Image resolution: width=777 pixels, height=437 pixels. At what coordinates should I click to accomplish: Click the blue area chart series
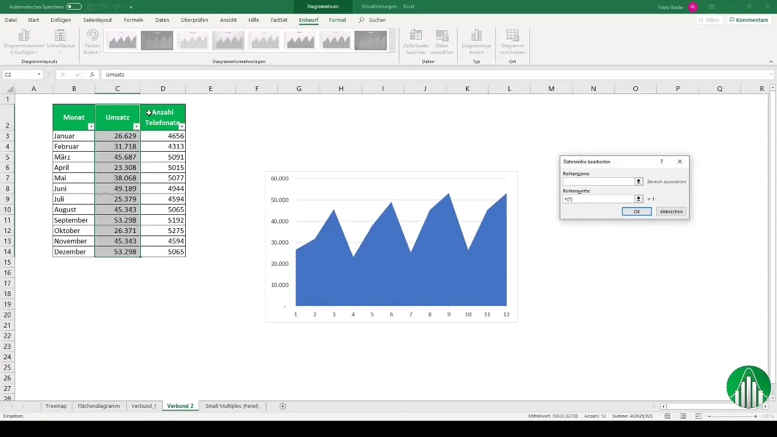point(401,267)
